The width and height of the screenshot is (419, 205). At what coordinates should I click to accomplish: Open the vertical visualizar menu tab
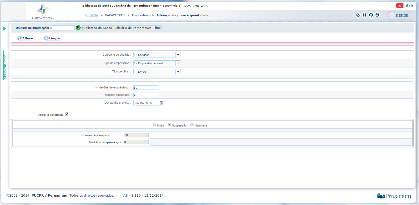pos(5,66)
